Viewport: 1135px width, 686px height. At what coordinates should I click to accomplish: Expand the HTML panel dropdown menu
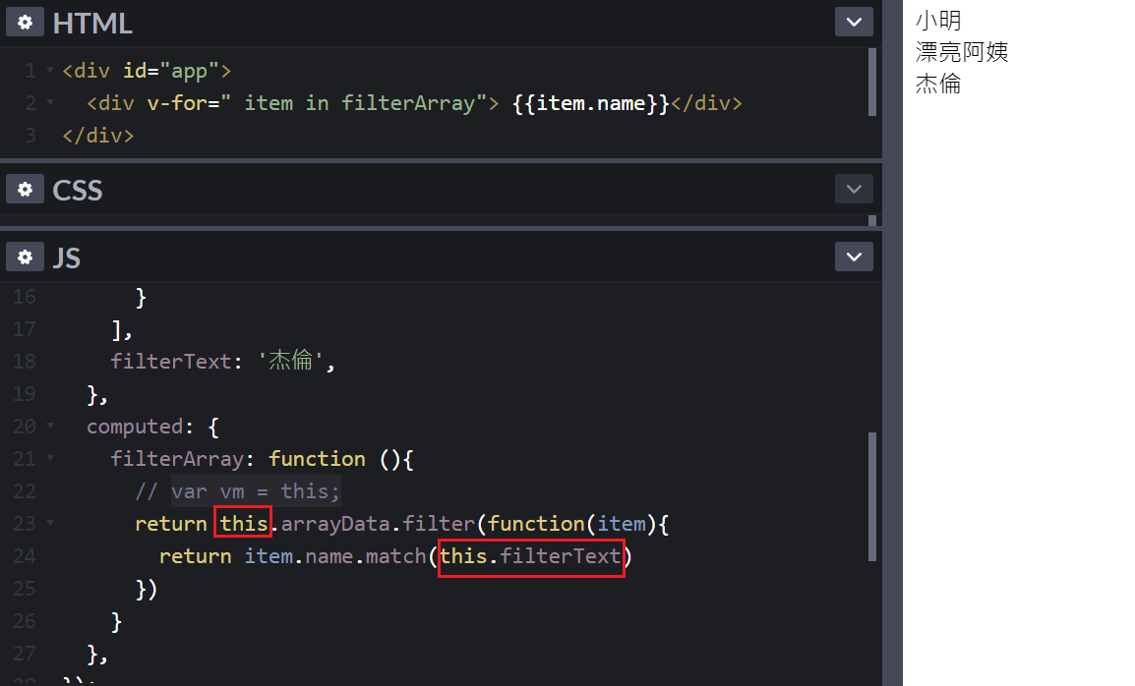click(x=854, y=22)
